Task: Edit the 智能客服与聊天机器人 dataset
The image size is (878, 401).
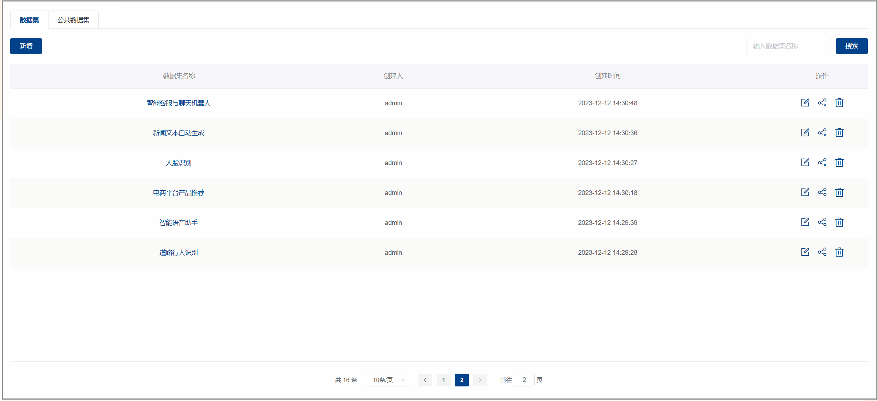Action: 805,103
